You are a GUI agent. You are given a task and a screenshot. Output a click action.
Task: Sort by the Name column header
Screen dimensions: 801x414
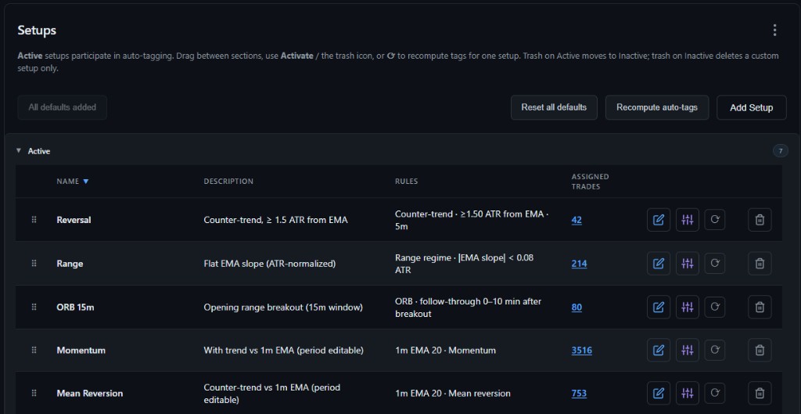tap(73, 182)
